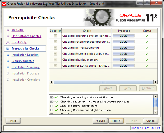Image resolution: width=164 pixels, height=133 pixels.
Task: Click right arrow of table horizontal scrollbar
Action: point(156,82)
